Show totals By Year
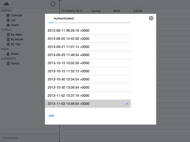The height and width of the screenshot is (142, 190). tap(16, 44)
